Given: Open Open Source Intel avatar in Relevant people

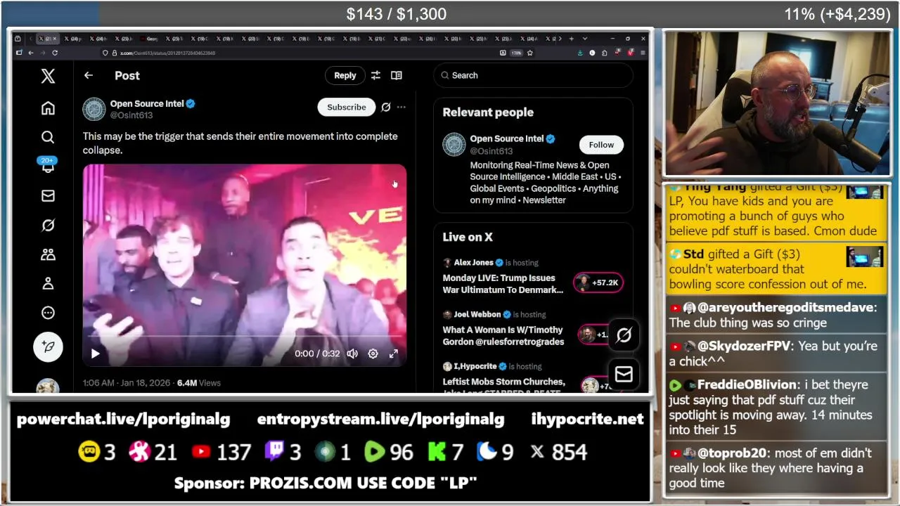Looking at the screenshot, I should click(x=454, y=145).
